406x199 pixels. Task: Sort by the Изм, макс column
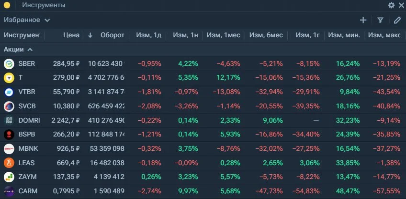(384, 35)
